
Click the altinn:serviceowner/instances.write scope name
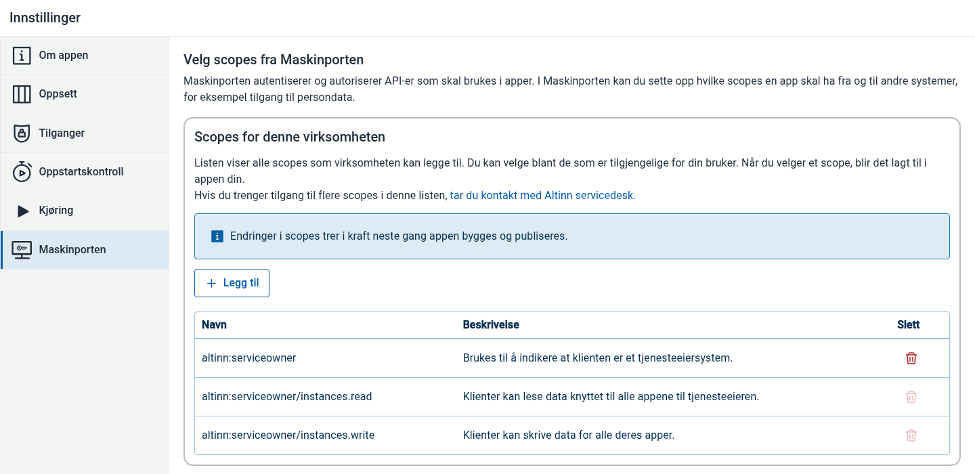click(288, 435)
